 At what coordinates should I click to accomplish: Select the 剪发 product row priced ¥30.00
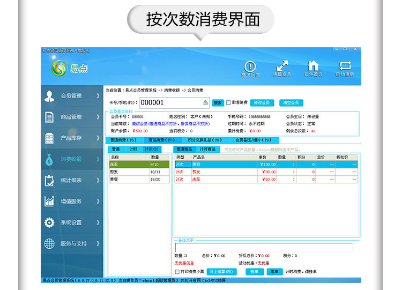tap(266, 172)
